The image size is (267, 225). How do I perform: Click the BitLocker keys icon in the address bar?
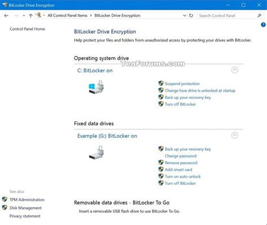39,15
